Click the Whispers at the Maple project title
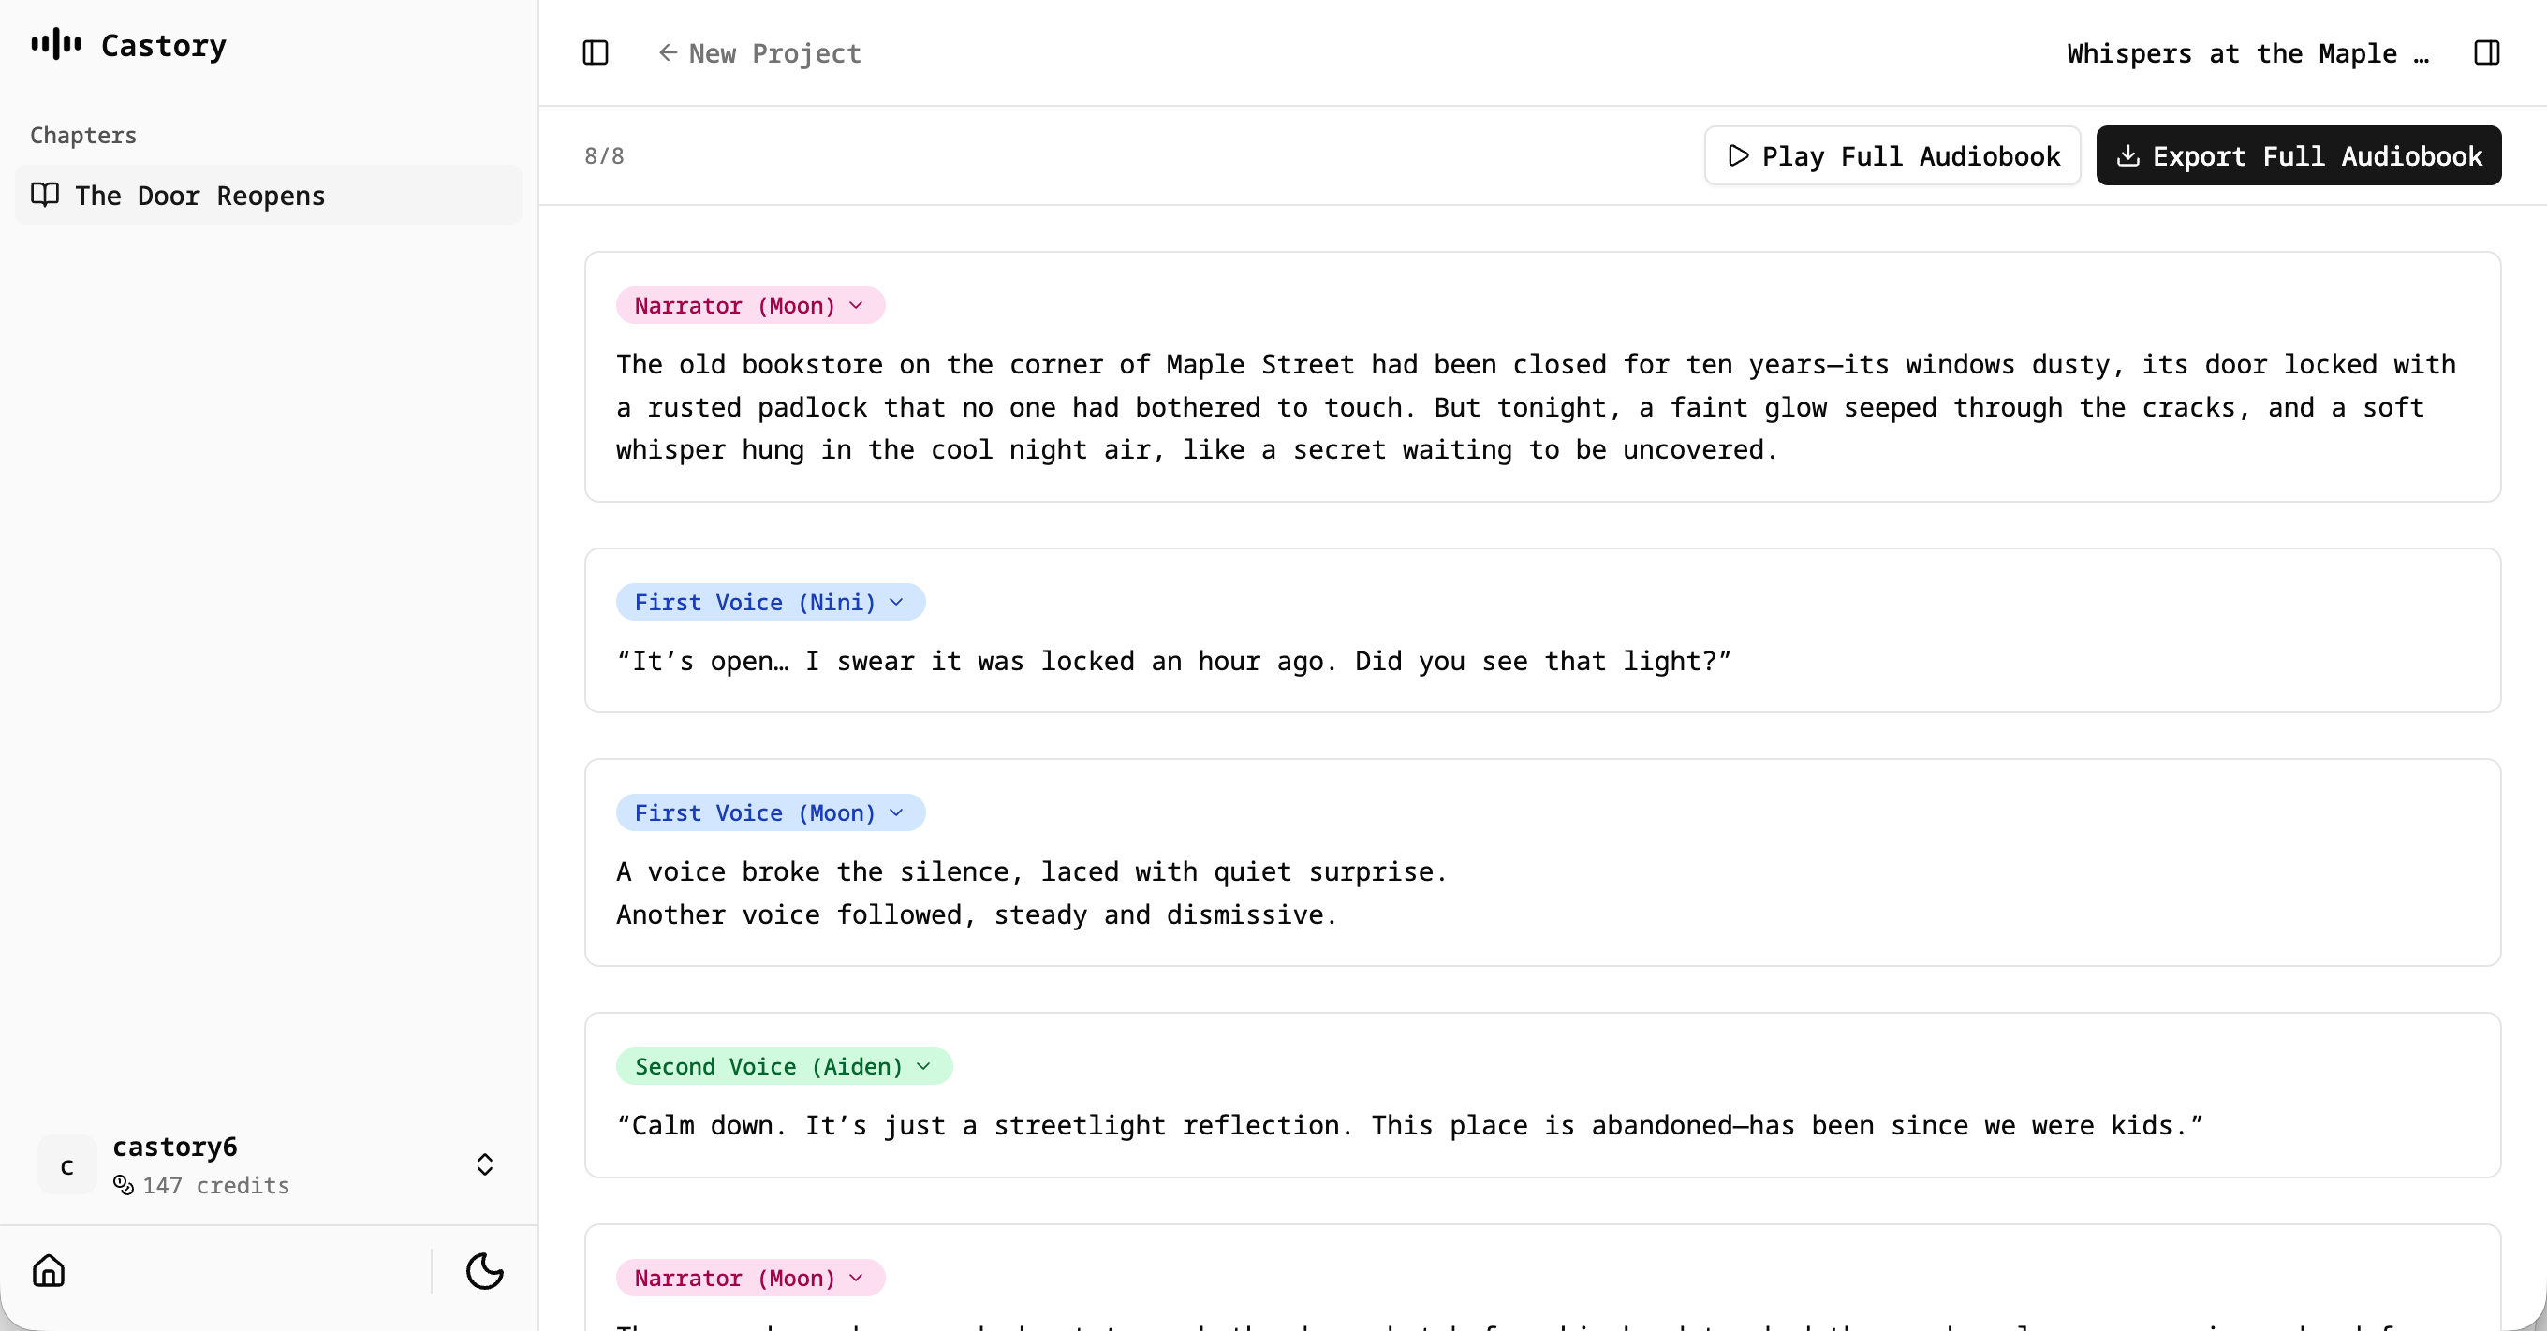 tap(2246, 53)
